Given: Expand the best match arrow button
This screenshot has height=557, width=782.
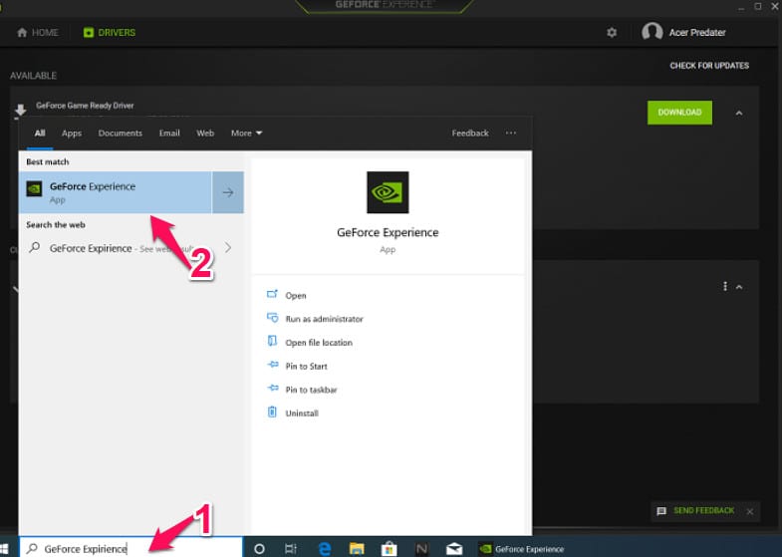Looking at the screenshot, I should (x=228, y=192).
